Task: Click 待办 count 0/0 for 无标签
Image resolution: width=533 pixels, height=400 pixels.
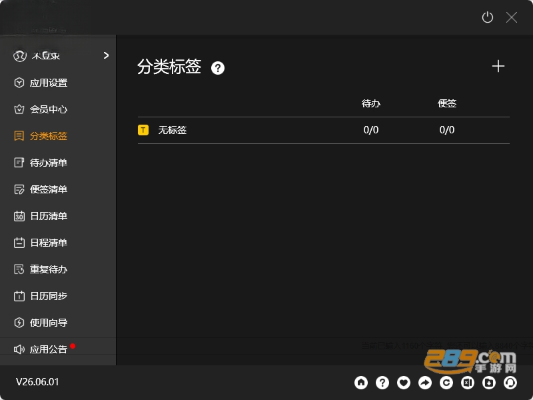Action: click(x=371, y=130)
